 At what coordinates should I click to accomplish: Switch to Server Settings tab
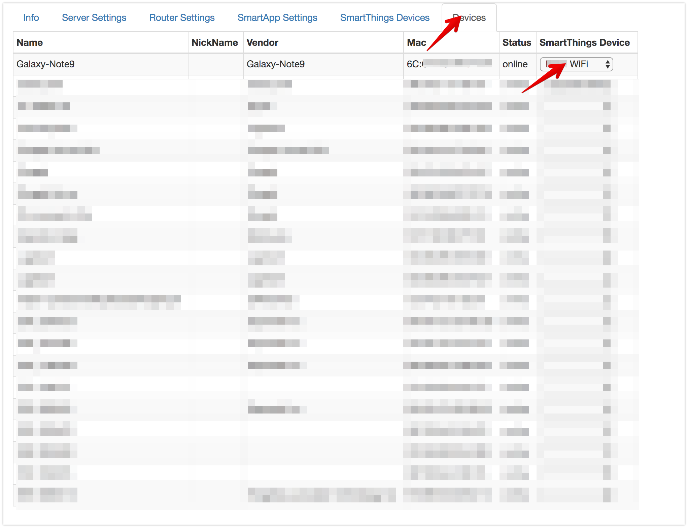94,18
